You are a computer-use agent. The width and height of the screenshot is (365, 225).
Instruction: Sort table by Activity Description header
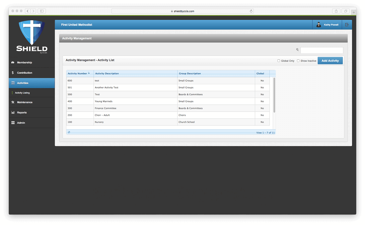click(x=107, y=73)
